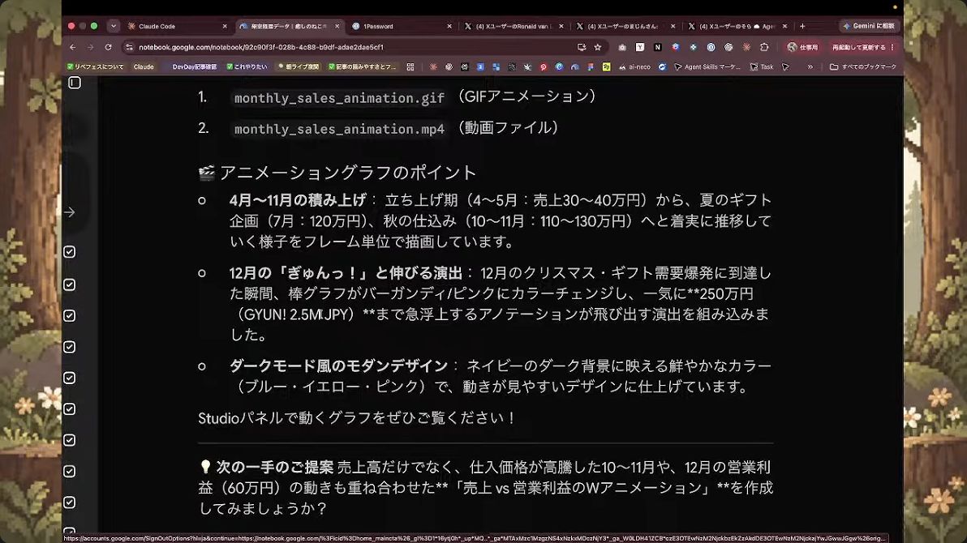
Task: Click monthly_sales_animation.mp4 file name
Action: 339,129
